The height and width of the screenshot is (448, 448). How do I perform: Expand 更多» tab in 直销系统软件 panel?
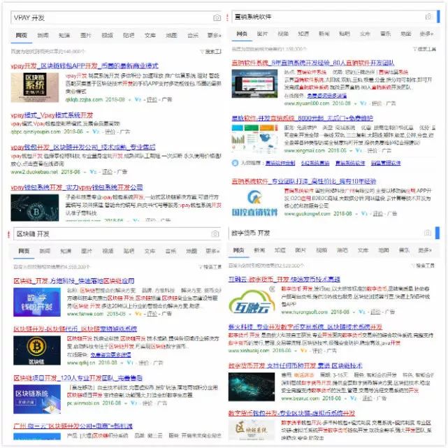(426, 34)
